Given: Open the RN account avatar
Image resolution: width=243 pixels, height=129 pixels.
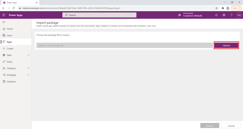Looking at the screenshot, I should click(239, 15).
